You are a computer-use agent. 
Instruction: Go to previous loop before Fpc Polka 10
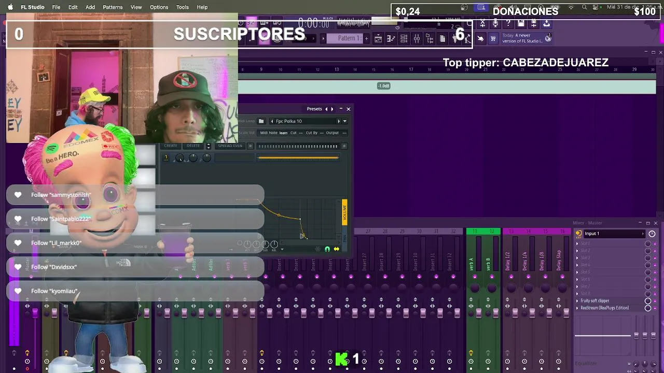[x=272, y=121]
